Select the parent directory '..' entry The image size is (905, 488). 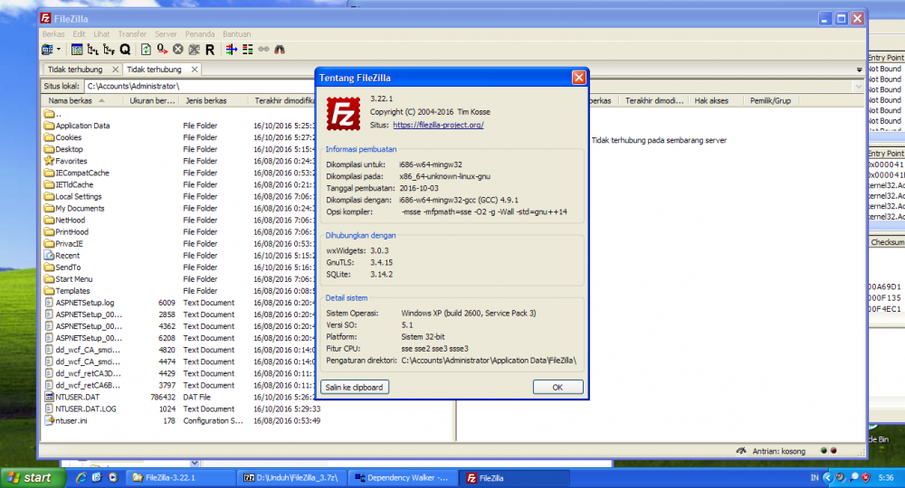52,114
